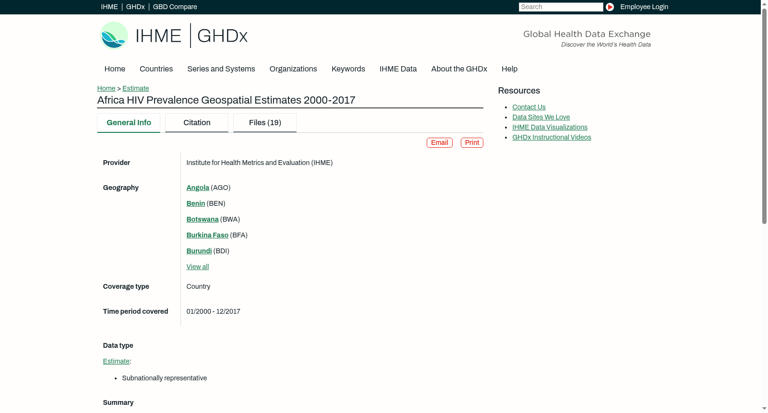Click the 'Provider' field label

click(117, 163)
